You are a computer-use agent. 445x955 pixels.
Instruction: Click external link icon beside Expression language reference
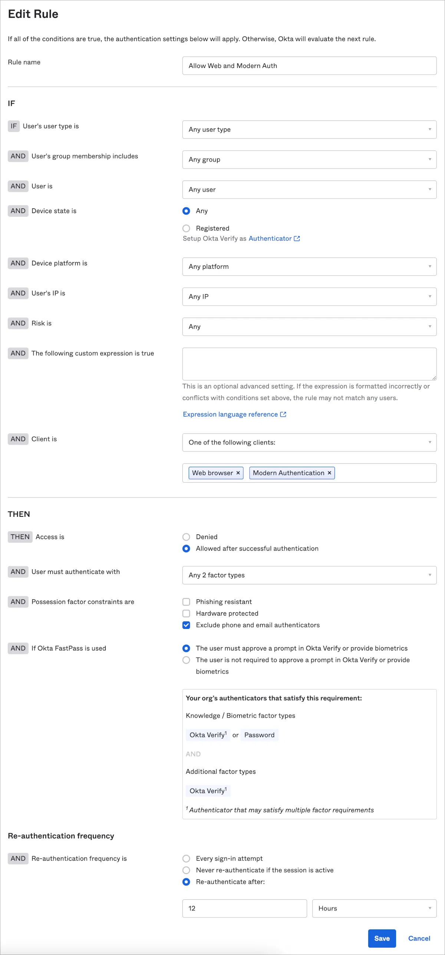pos(283,414)
